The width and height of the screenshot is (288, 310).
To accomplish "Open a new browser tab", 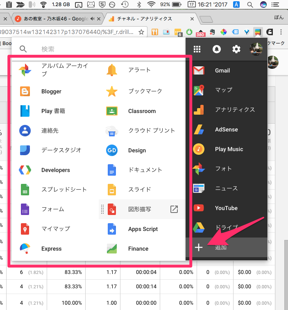I will click(x=206, y=19).
